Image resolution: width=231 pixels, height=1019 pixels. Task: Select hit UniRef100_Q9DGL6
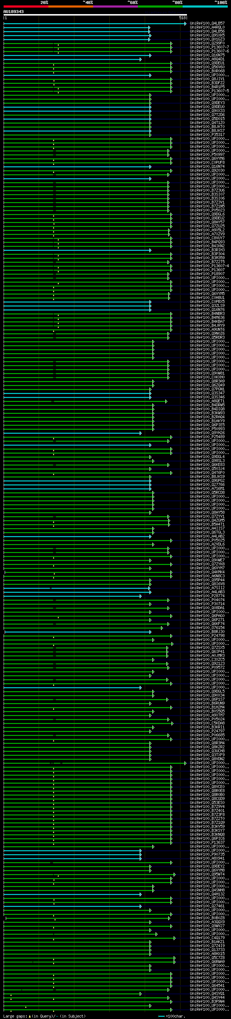207,214
